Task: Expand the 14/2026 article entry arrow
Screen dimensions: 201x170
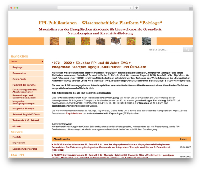Action: coord(52,145)
